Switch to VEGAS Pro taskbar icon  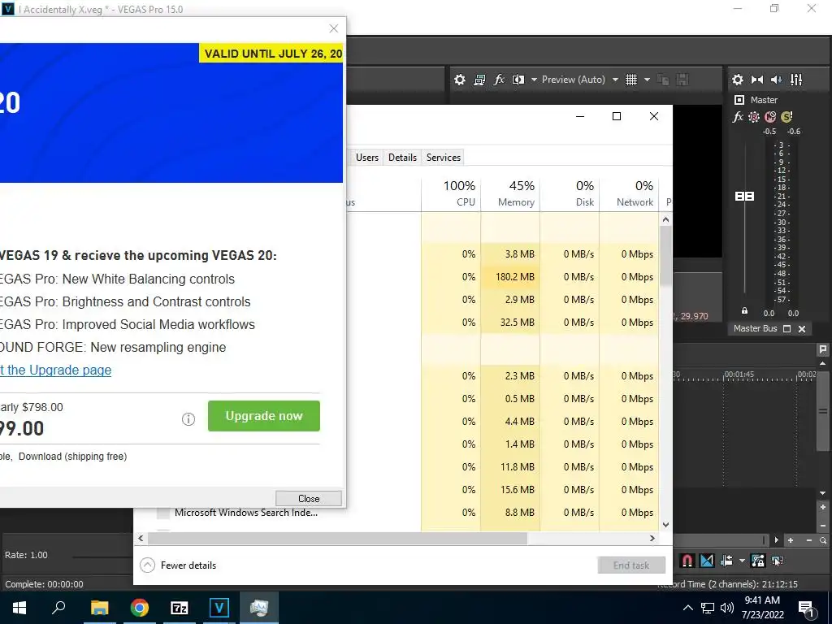point(219,608)
